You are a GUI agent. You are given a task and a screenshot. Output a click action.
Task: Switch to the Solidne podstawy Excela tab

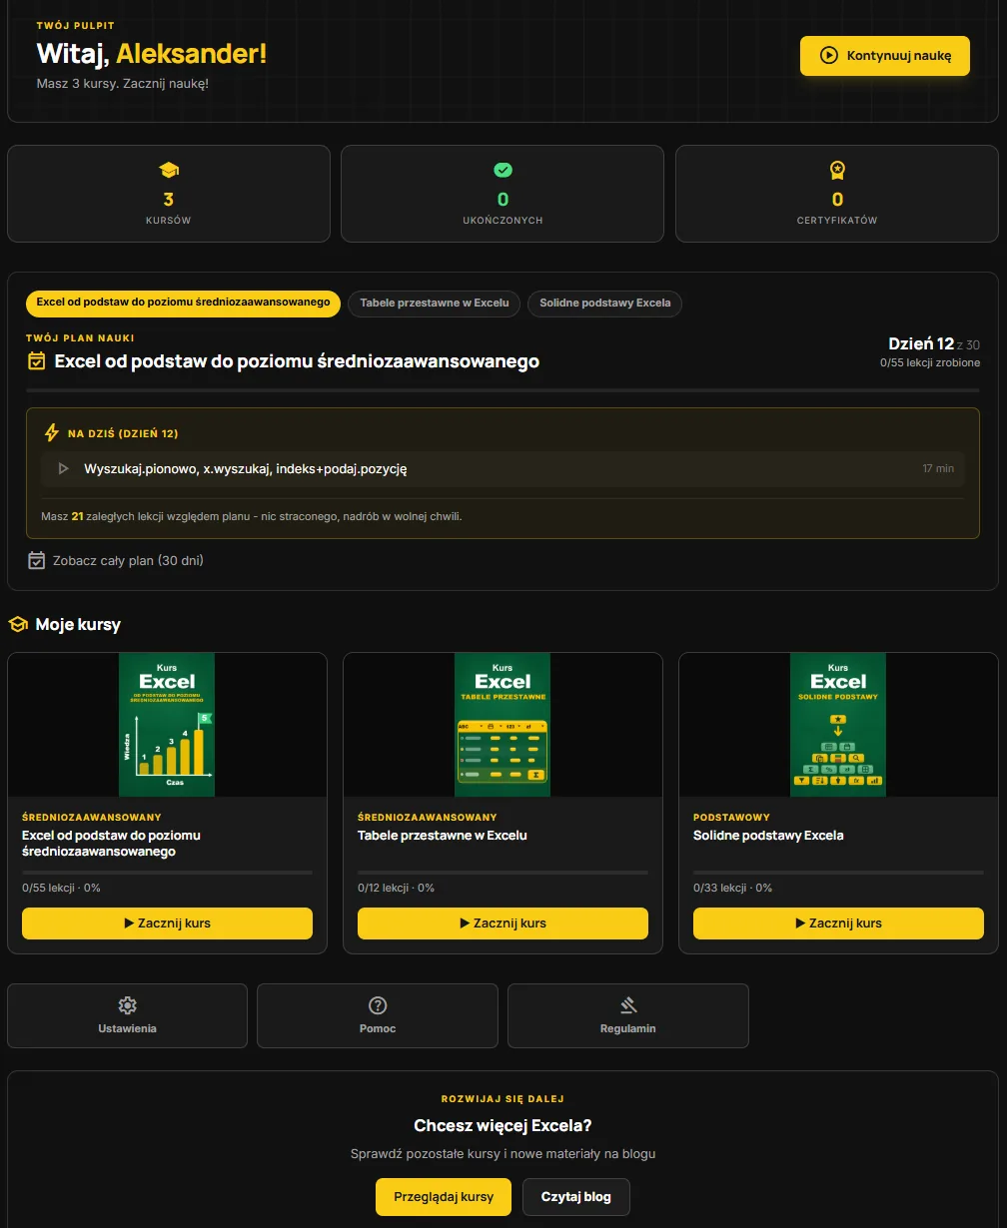coord(604,304)
